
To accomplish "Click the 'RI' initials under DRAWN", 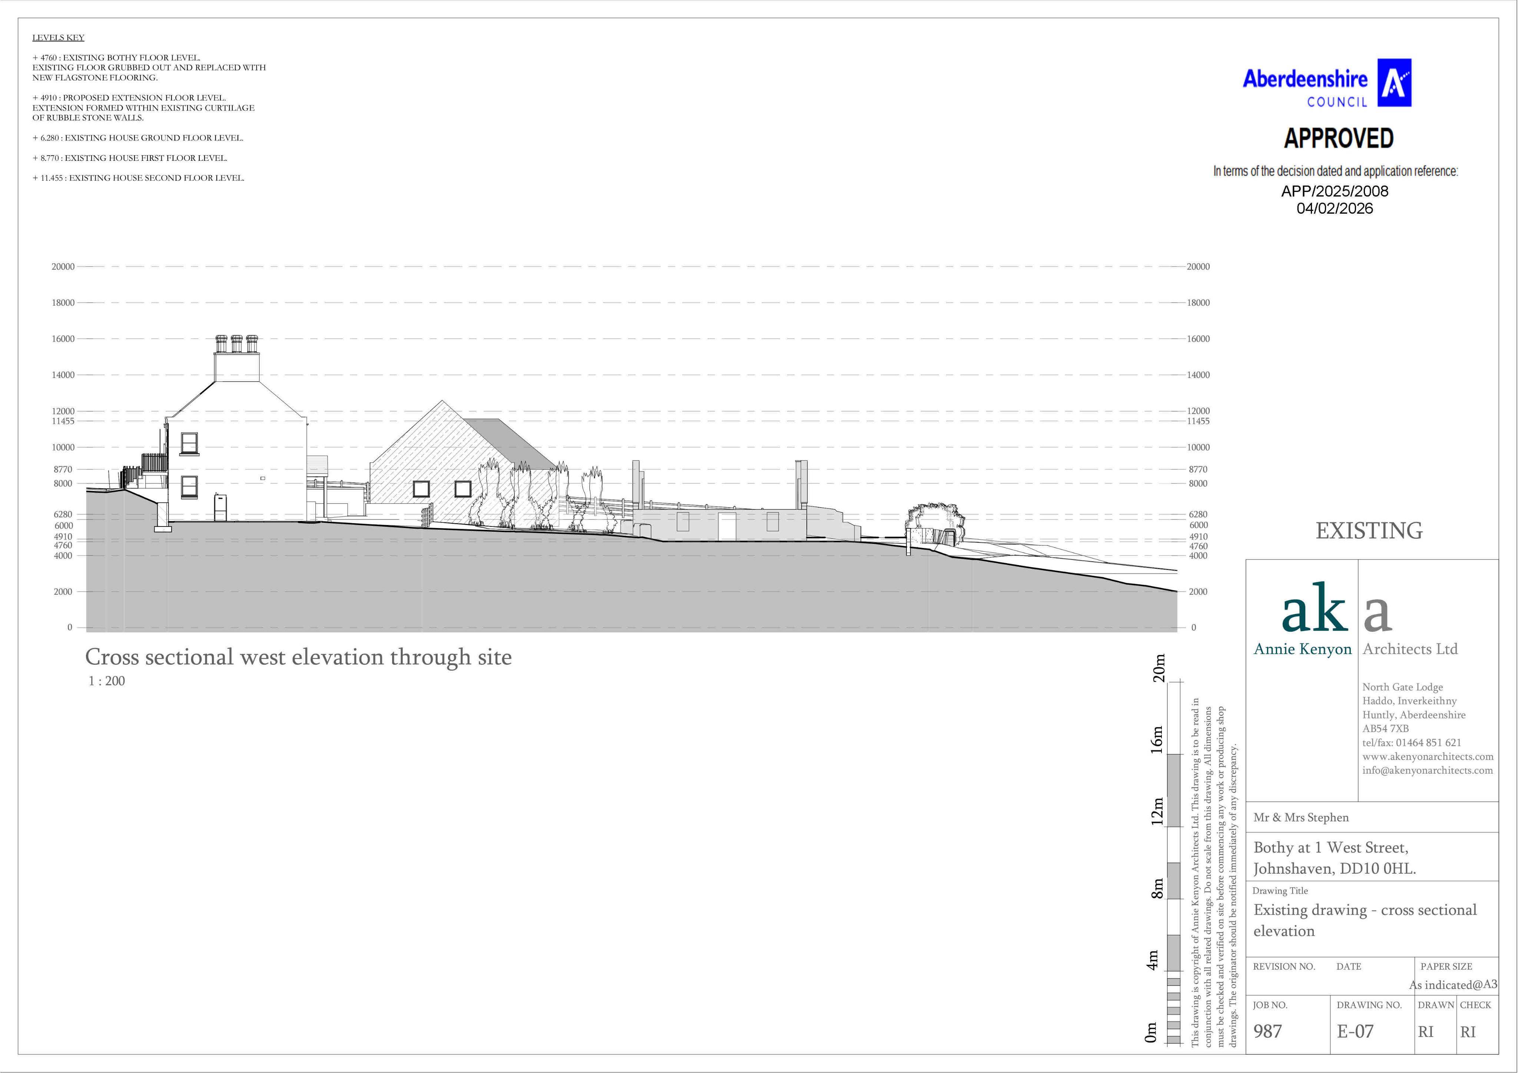I will click(x=1425, y=1032).
